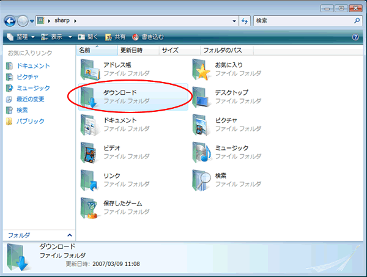Open the 整理 dropdown menu
Screen dimensions: 367x277
point(21,37)
